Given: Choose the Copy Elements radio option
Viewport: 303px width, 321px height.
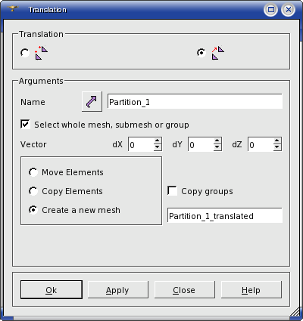Looking at the screenshot, I should pyautogui.click(x=33, y=191).
